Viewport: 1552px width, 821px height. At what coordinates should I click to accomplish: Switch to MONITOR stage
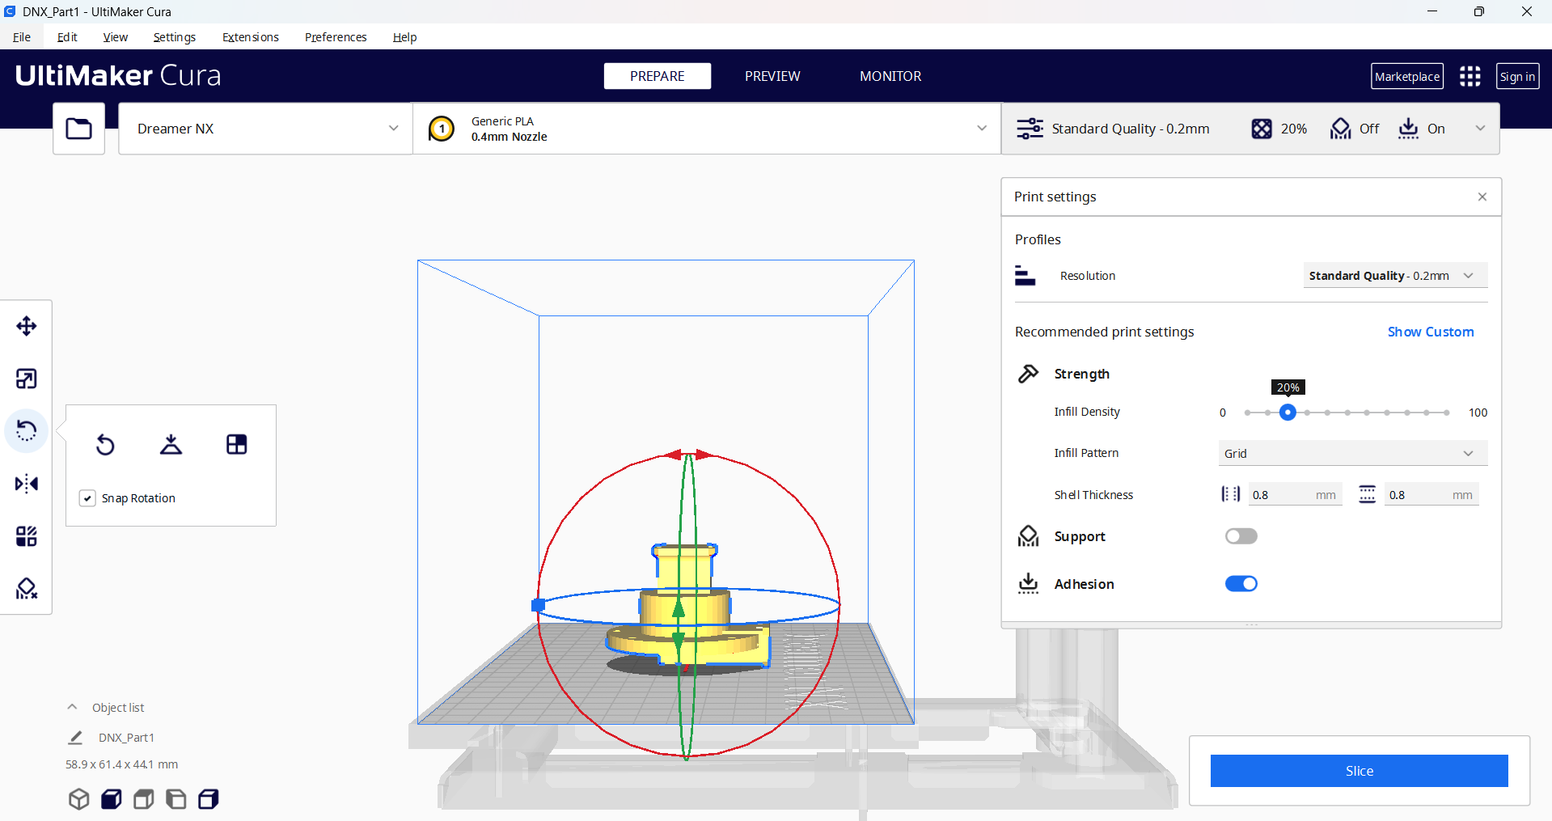pos(890,76)
